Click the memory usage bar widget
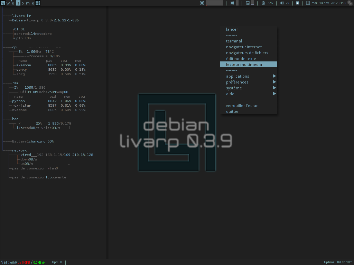 point(237,3)
